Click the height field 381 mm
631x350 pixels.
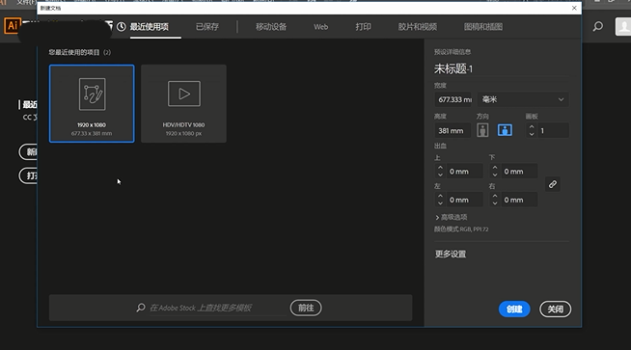(453, 131)
